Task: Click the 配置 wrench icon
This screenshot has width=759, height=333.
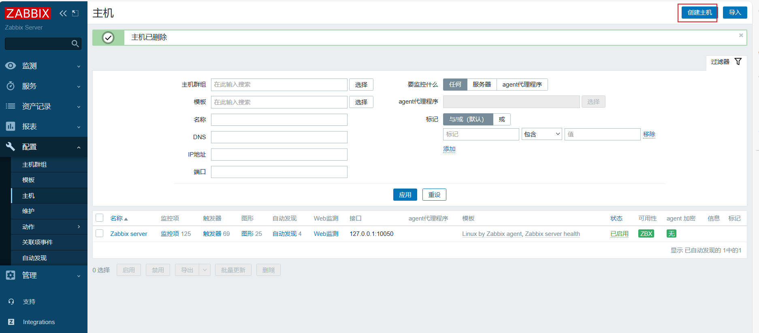Action: tap(11, 146)
